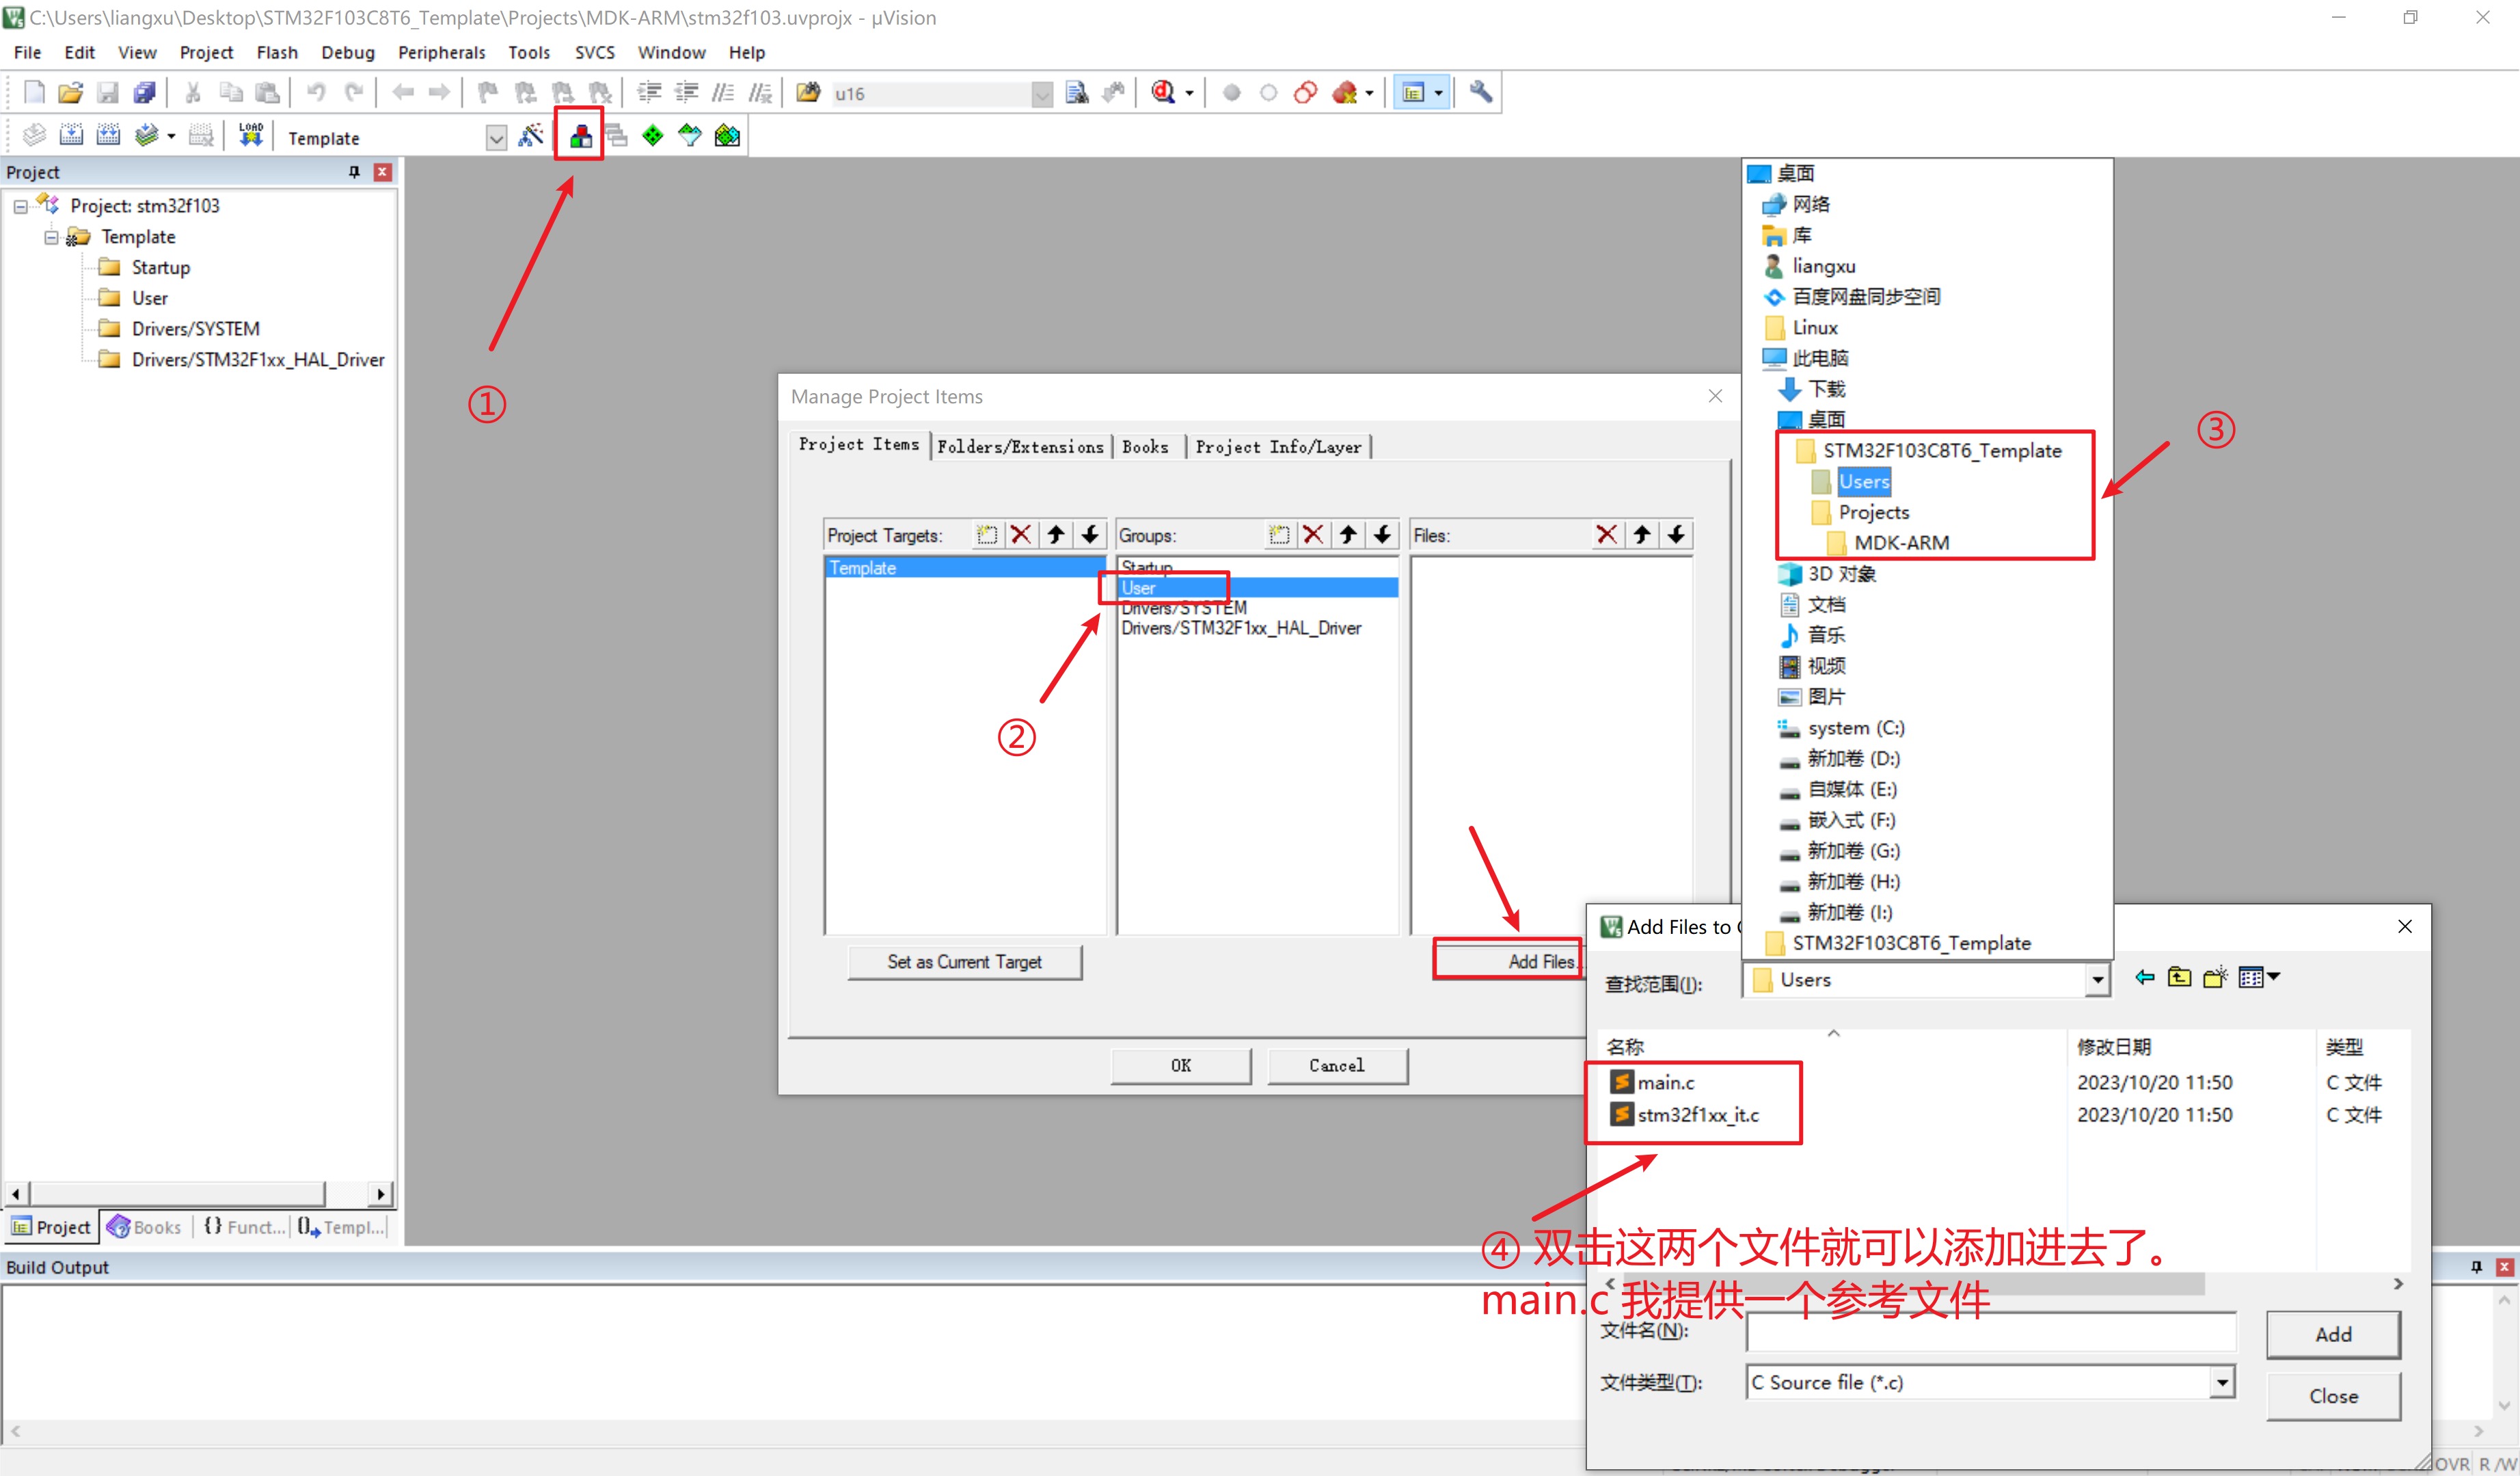The height and width of the screenshot is (1476, 2520).
Task: Click Delete red X in Groups header
Action: coord(1313,535)
